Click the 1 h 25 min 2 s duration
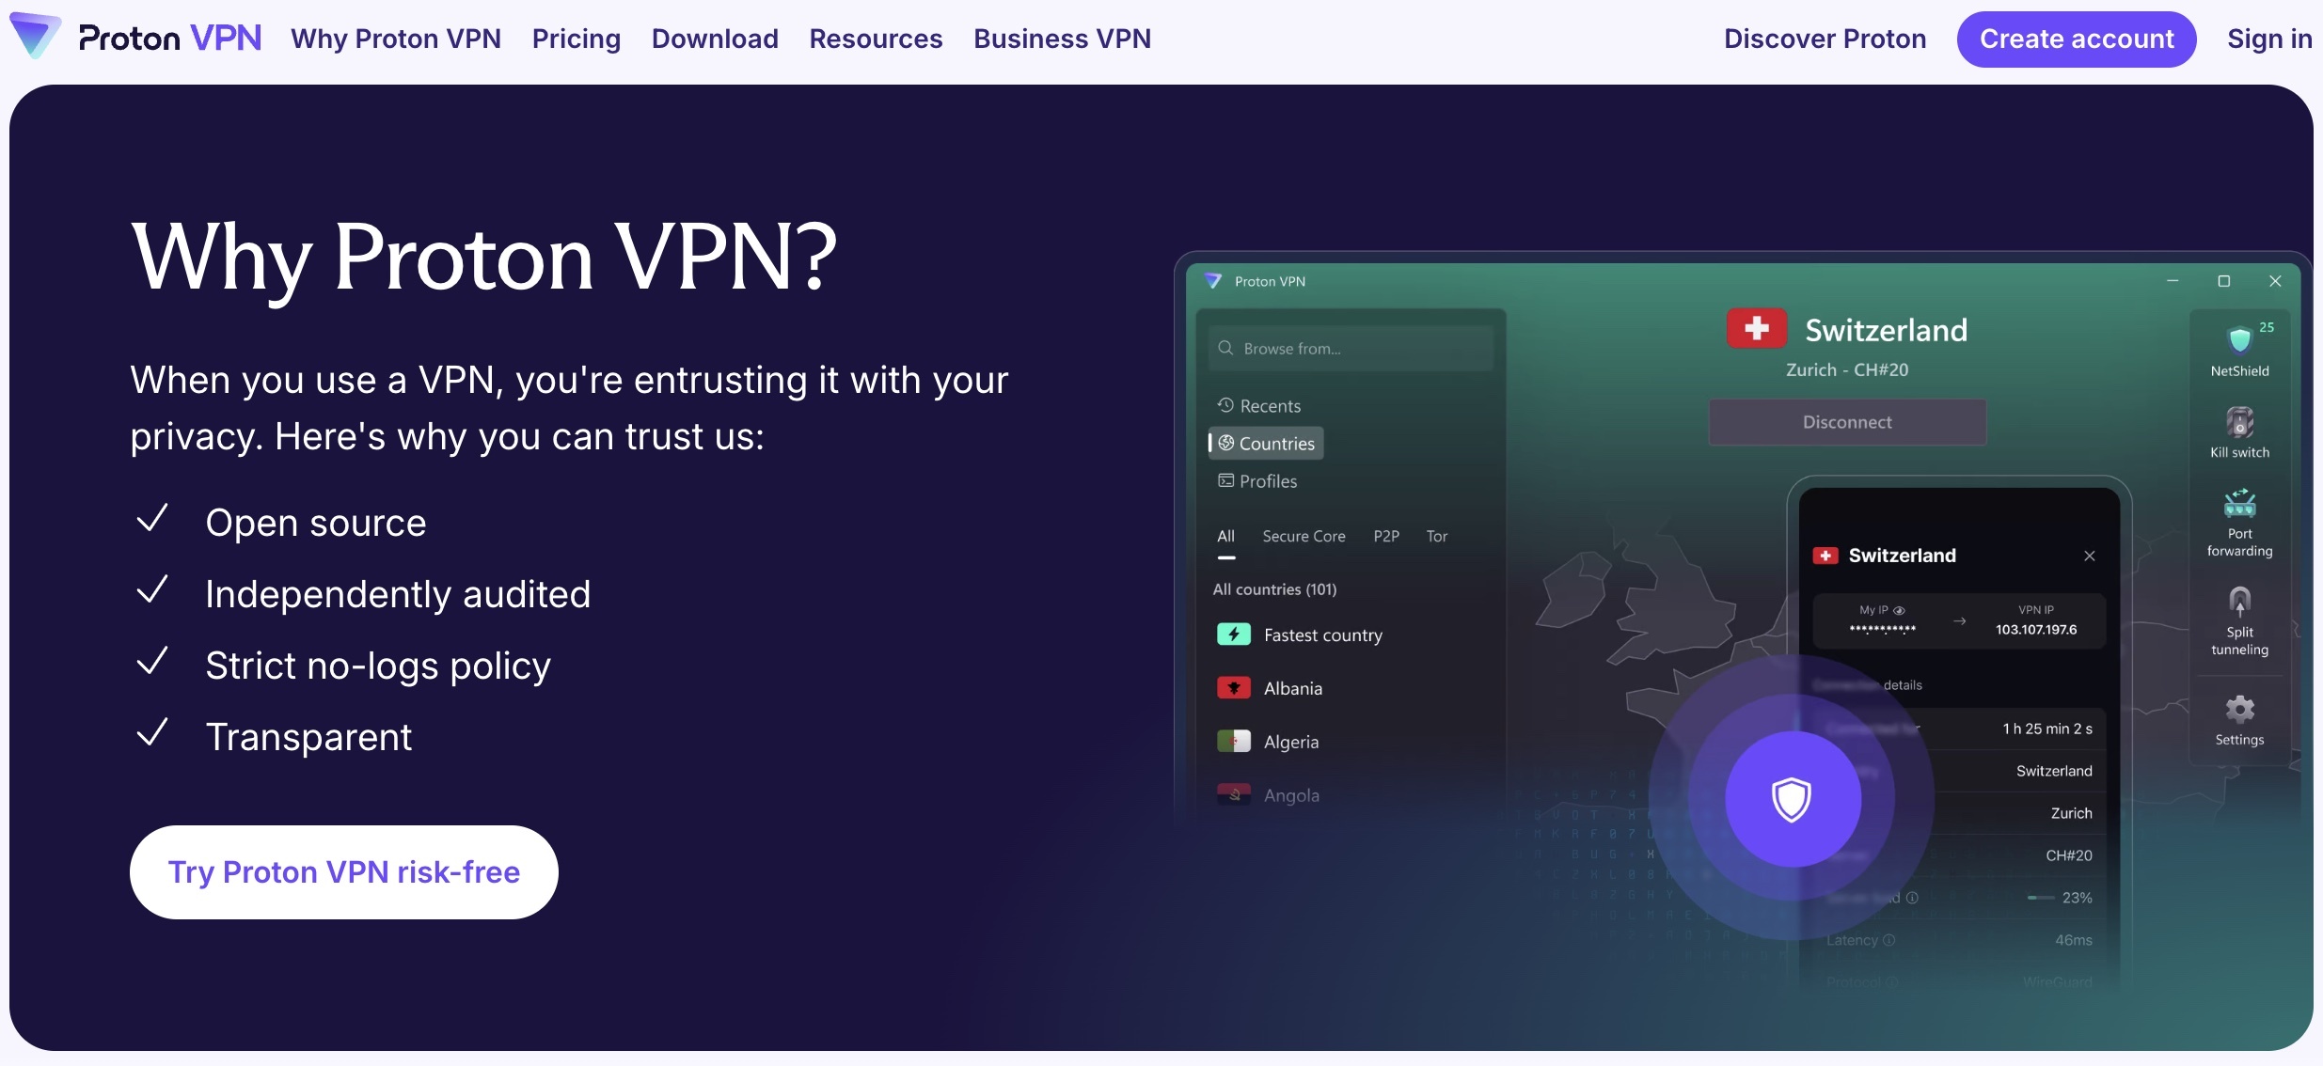2323x1066 pixels. click(2047, 729)
